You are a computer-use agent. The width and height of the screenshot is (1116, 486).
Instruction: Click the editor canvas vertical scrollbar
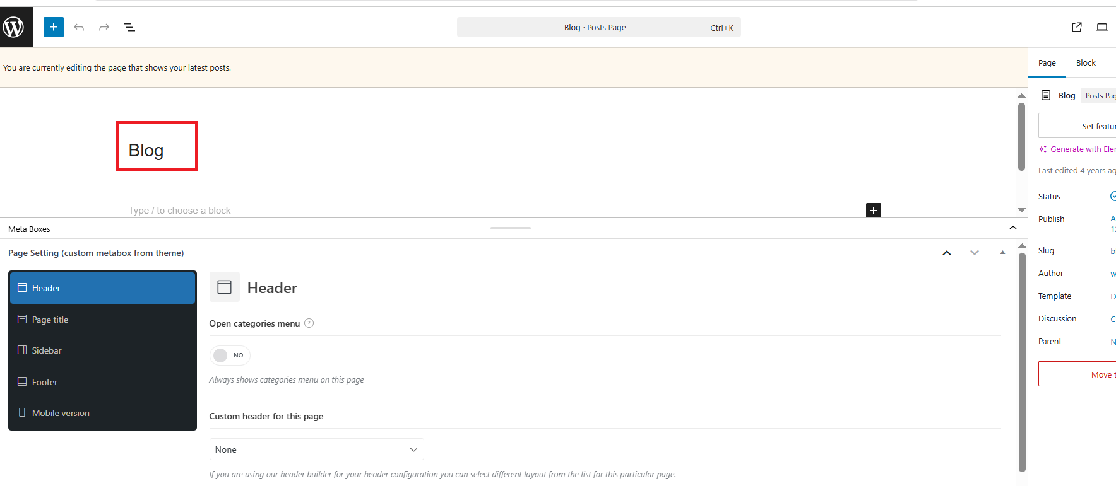click(x=1021, y=137)
